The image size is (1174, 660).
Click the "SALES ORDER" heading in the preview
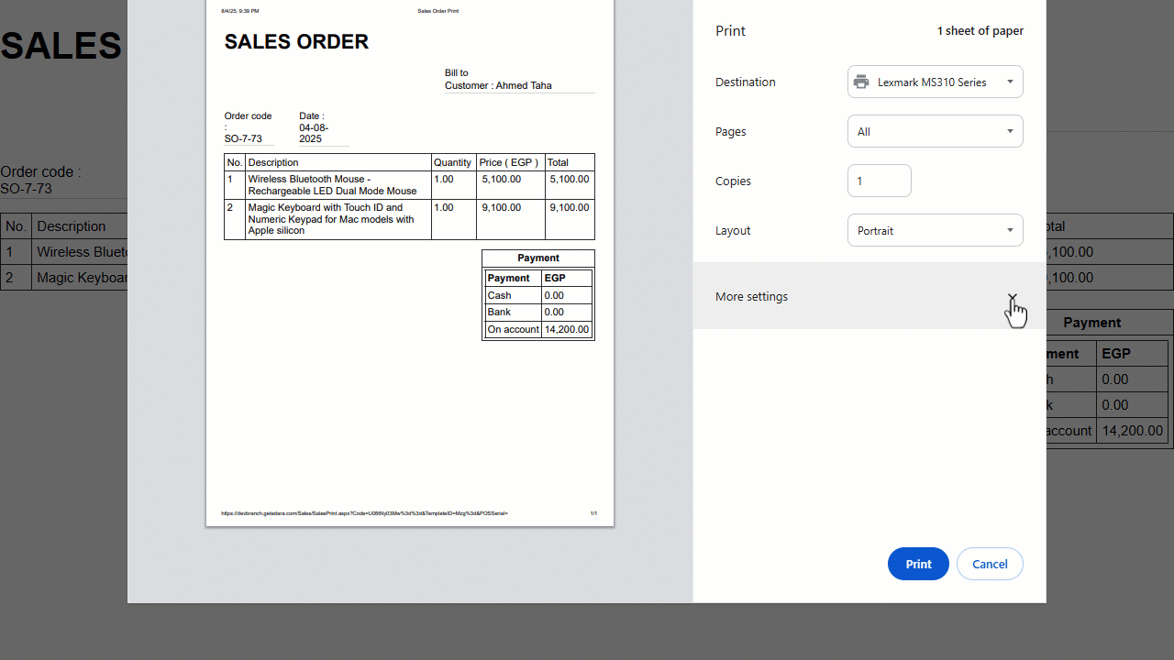tap(296, 41)
